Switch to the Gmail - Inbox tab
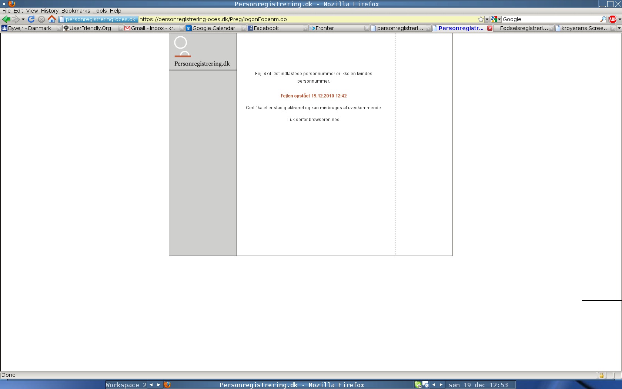The height and width of the screenshot is (389, 622). coord(152,28)
